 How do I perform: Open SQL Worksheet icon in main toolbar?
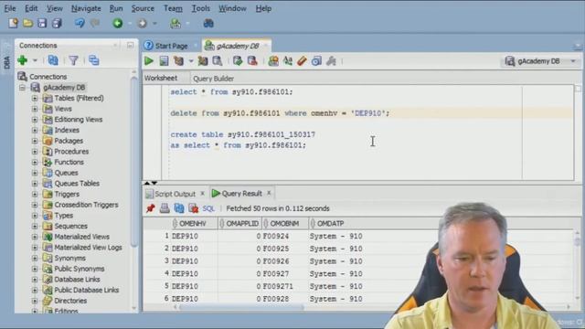click(x=175, y=23)
